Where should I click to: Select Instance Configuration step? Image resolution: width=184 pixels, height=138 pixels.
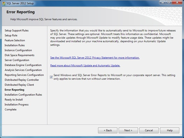pos(18,50)
